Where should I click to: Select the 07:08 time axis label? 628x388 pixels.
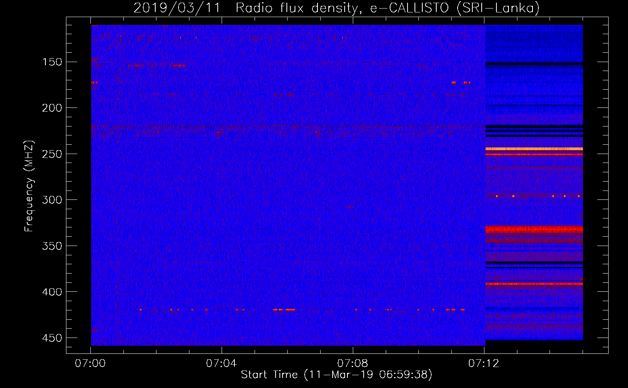(352, 364)
